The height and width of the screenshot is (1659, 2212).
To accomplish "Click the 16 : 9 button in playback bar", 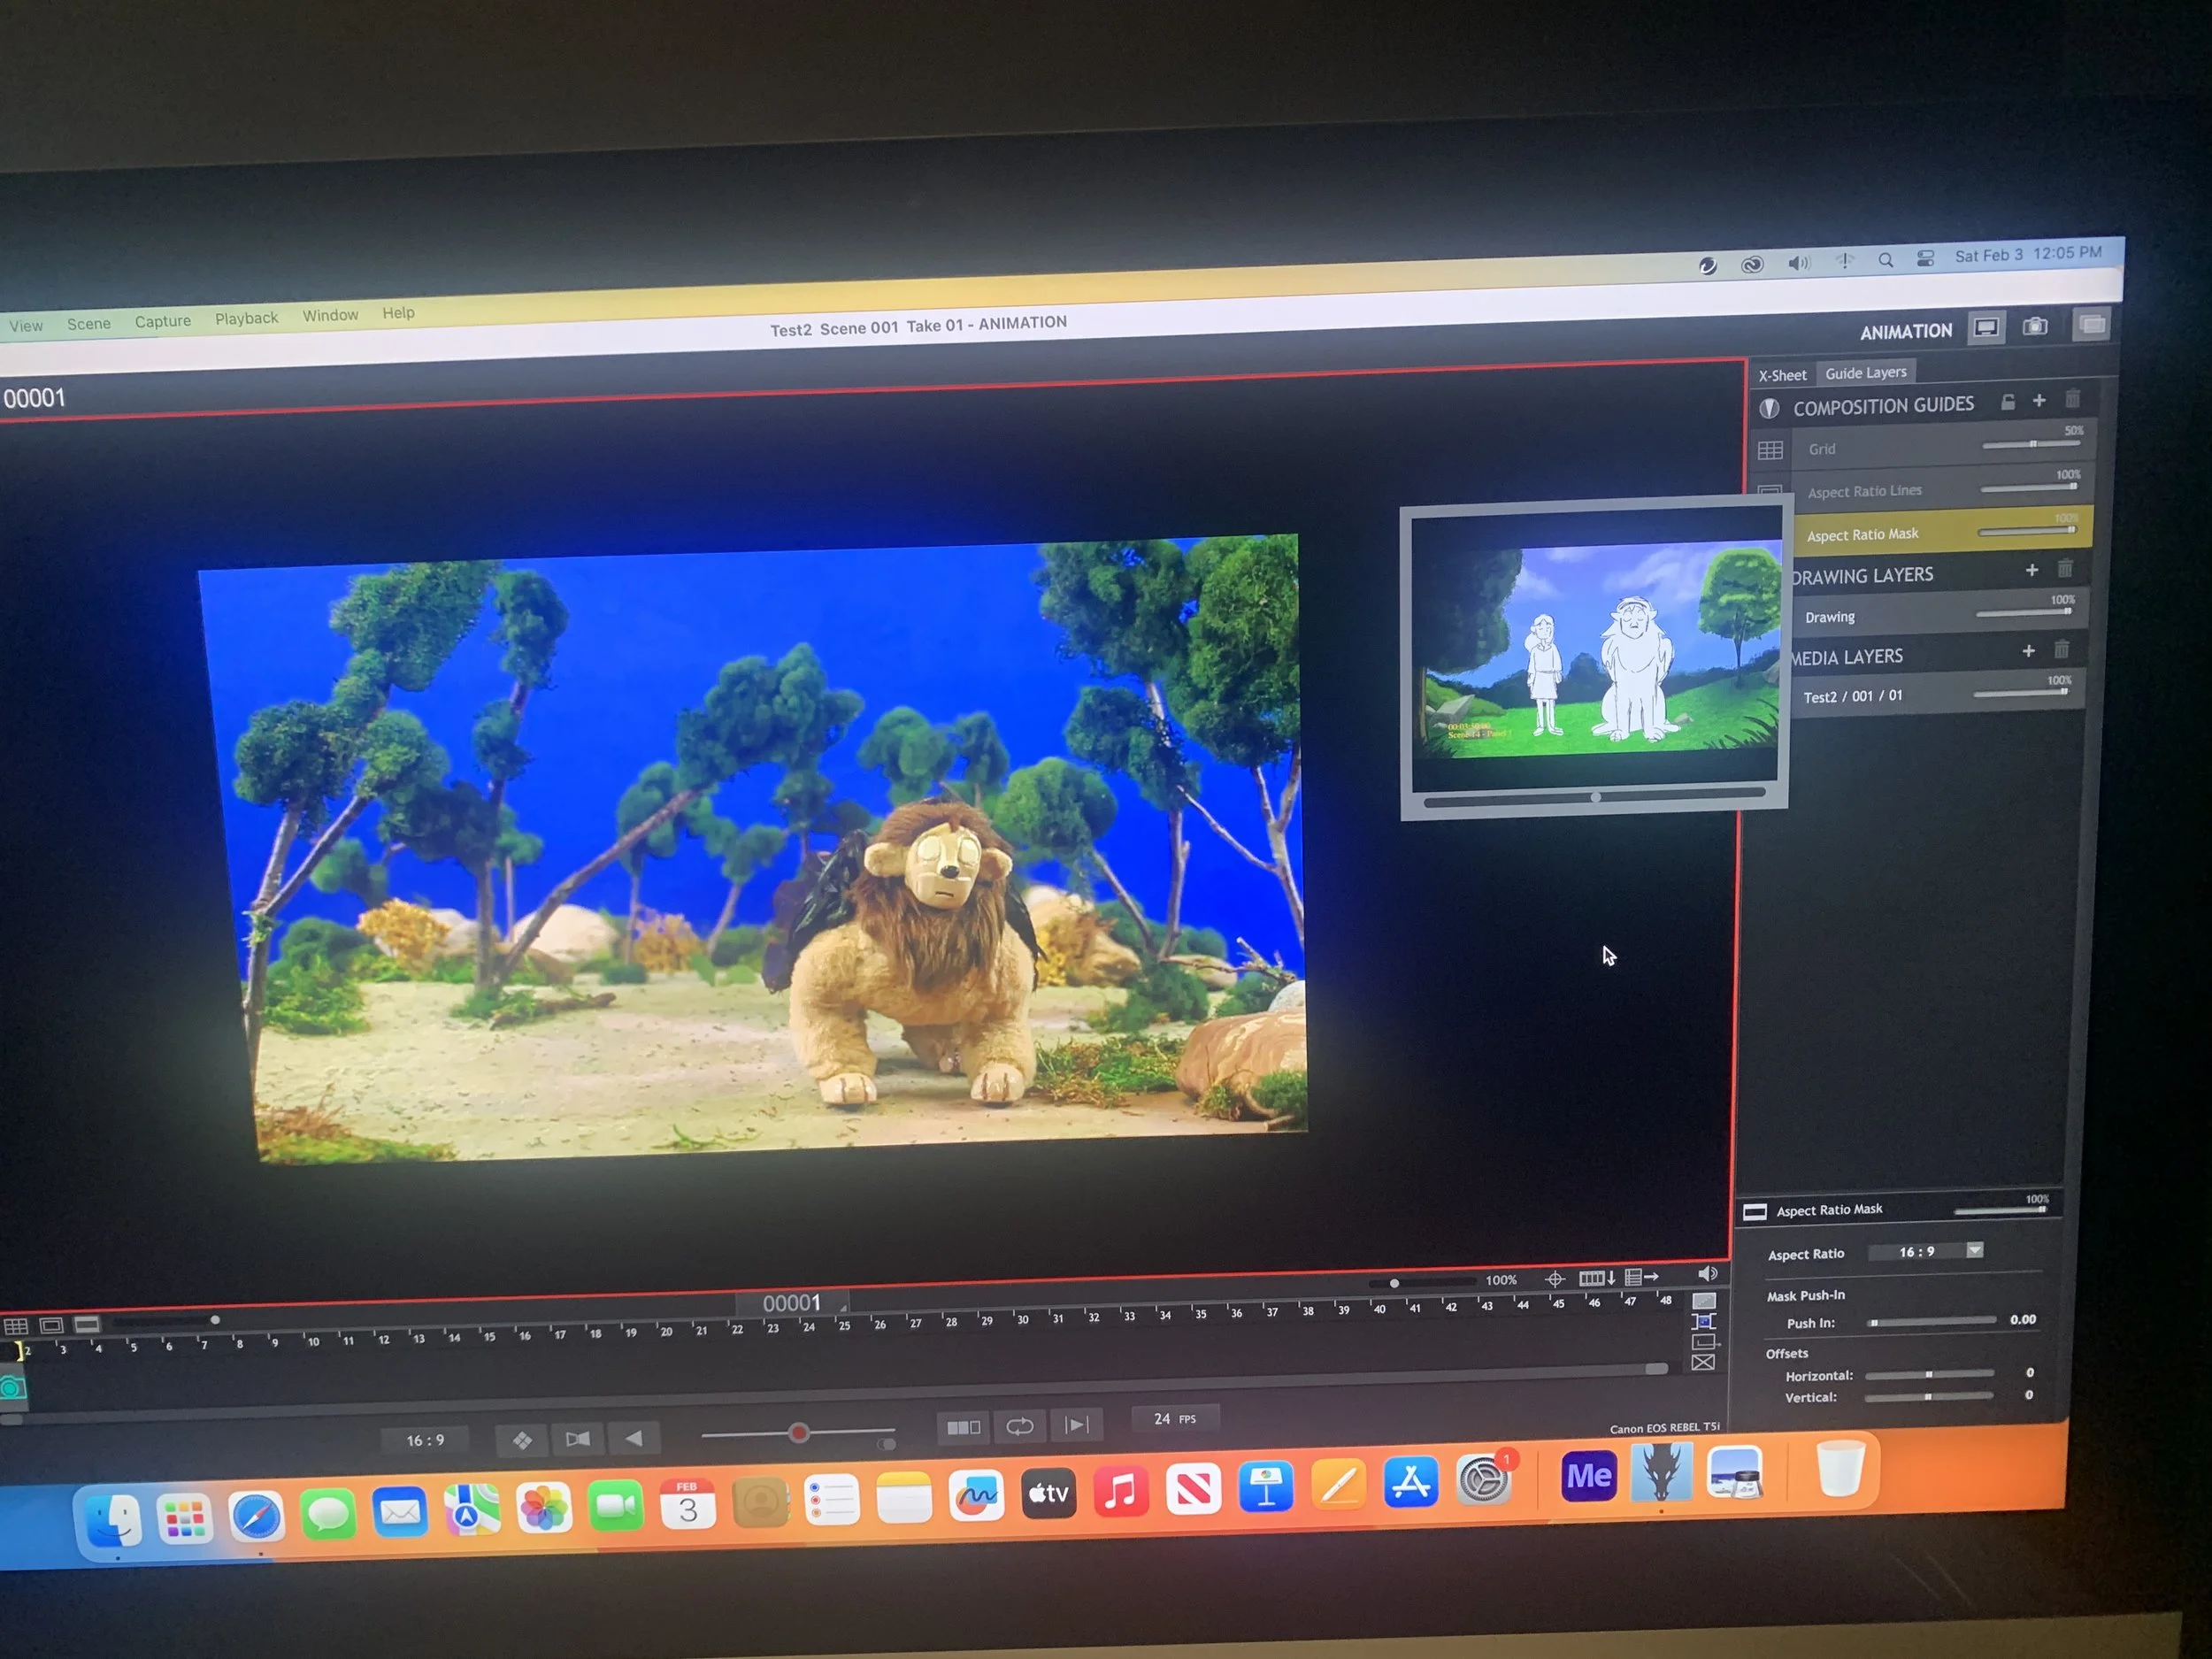I will 425,1441.
